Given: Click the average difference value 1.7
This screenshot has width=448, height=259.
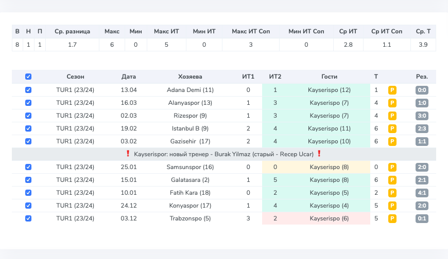Looking at the screenshot, I should 72,45.
